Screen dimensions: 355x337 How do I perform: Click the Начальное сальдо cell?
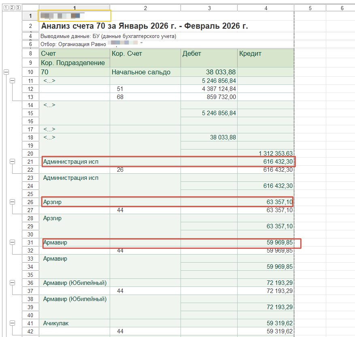click(x=145, y=72)
